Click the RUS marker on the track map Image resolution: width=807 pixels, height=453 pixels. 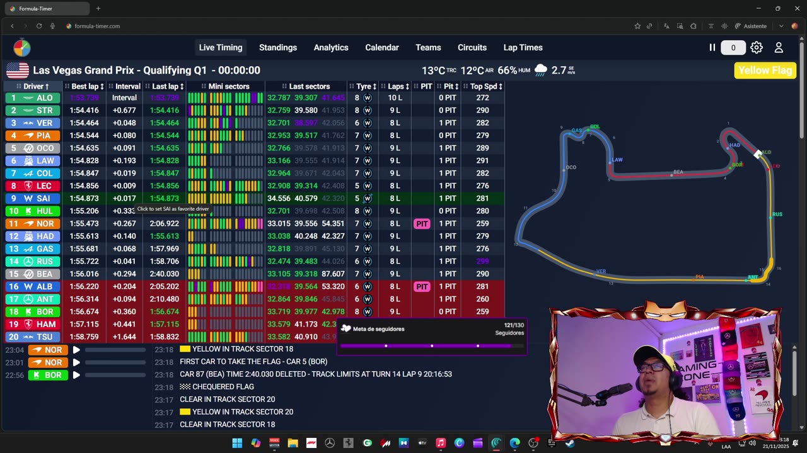coord(775,215)
